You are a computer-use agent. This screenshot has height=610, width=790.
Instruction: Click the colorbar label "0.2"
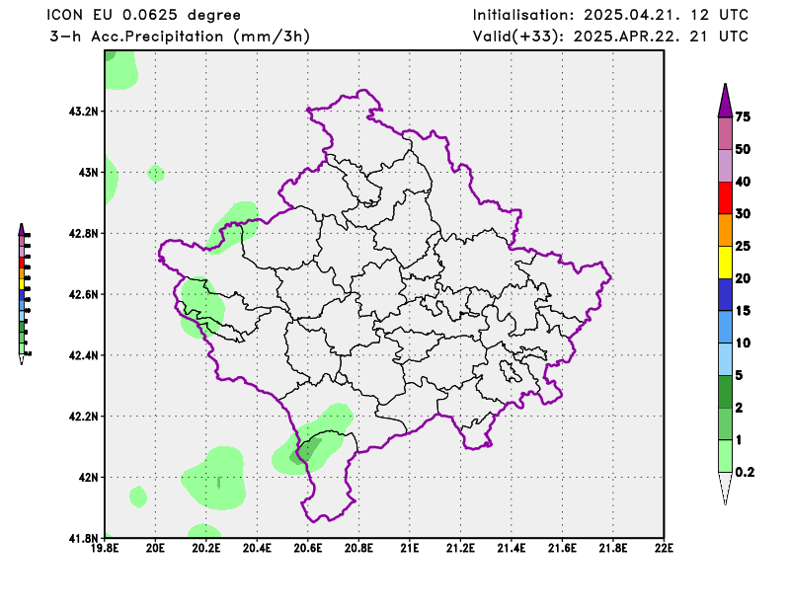point(745,472)
